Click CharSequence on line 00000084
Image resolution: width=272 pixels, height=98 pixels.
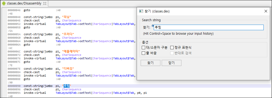coord(72,72)
